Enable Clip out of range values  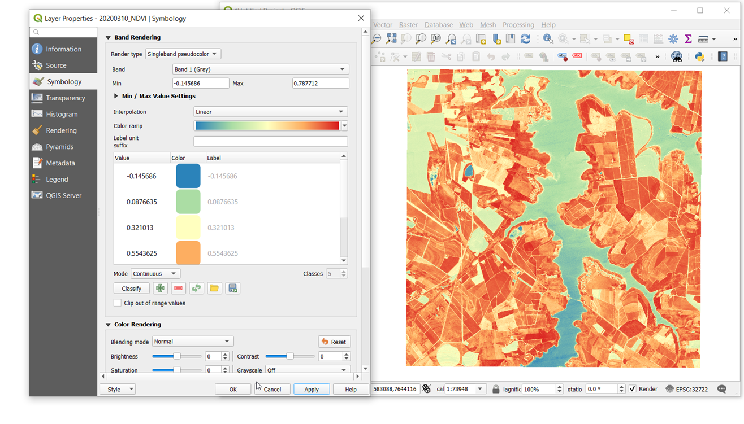118,303
